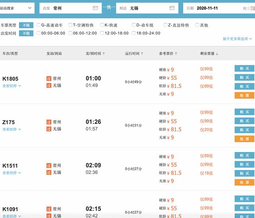The width and height of the screenshot is (255, 218).
Task: Open the date calendar icon
Action: click(x=253, y=8)
